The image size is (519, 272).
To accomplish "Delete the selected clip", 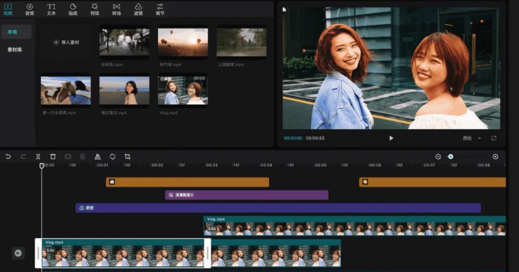I will [53, 157].
